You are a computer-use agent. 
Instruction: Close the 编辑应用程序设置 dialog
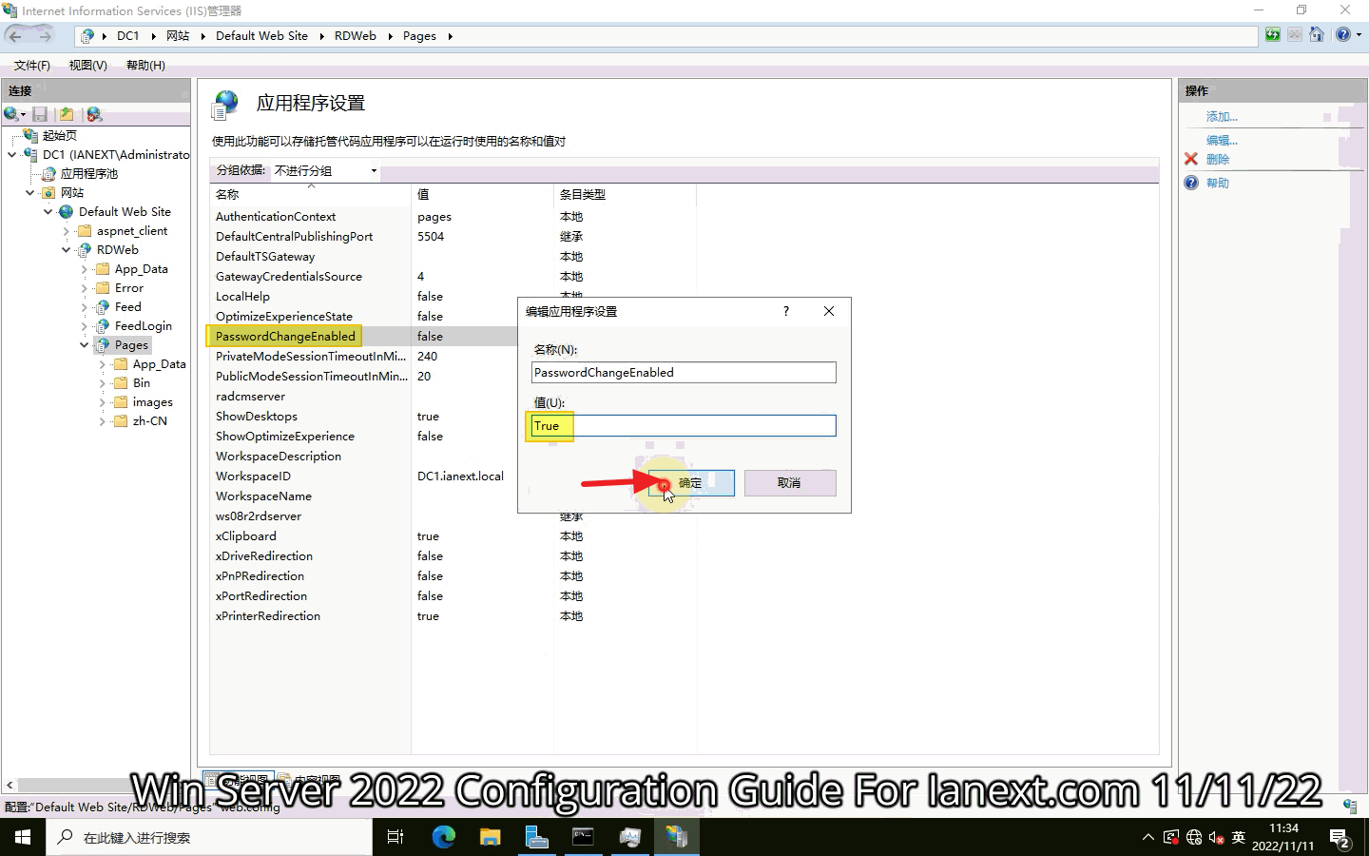tap(829, 311)
